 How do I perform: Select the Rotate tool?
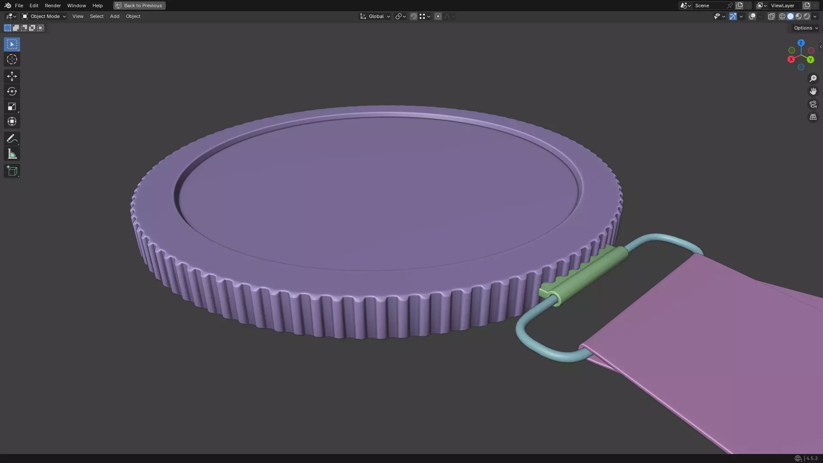pos(12,91)
